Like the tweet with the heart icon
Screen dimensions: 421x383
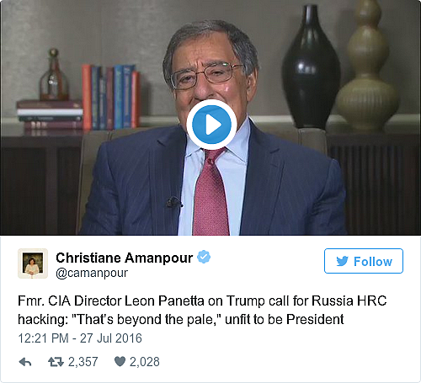(x=120, y=362)
